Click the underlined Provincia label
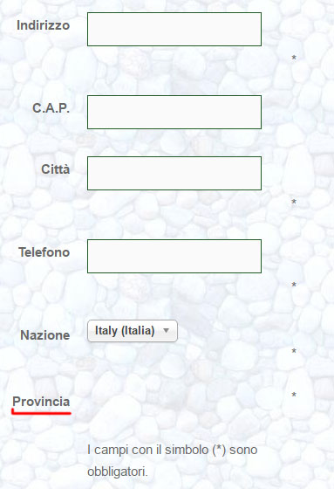This screenshot has height=489, width=334. point(41,402)
